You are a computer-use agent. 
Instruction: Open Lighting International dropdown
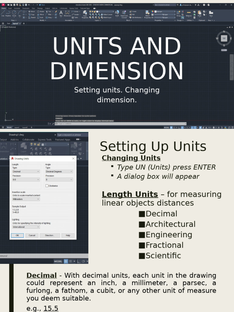click(x=26, y=227)
